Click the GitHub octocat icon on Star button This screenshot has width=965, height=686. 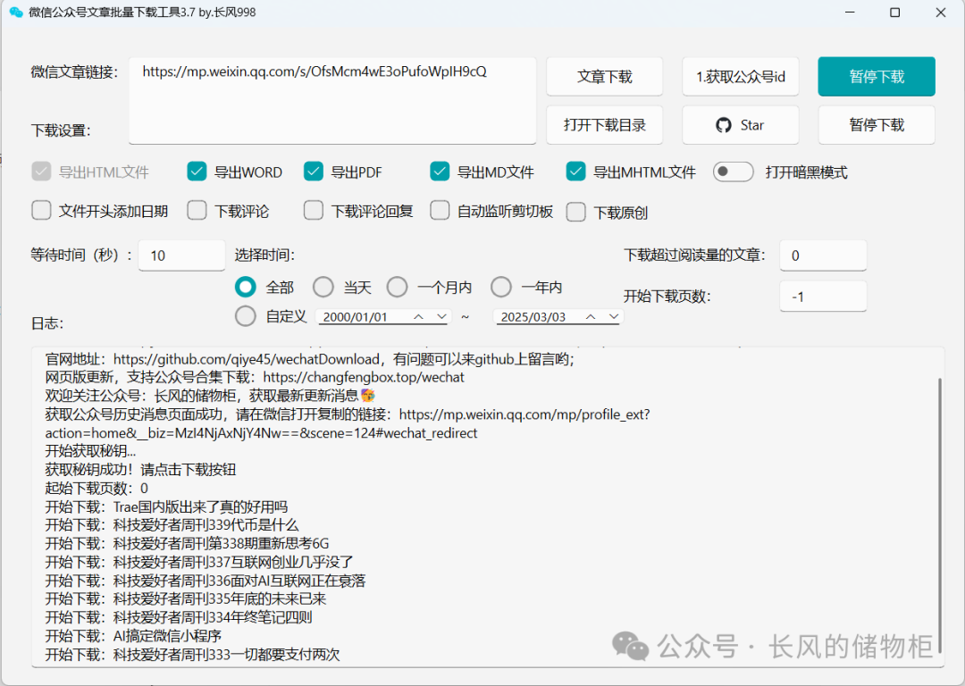click(x=724, y=124)
